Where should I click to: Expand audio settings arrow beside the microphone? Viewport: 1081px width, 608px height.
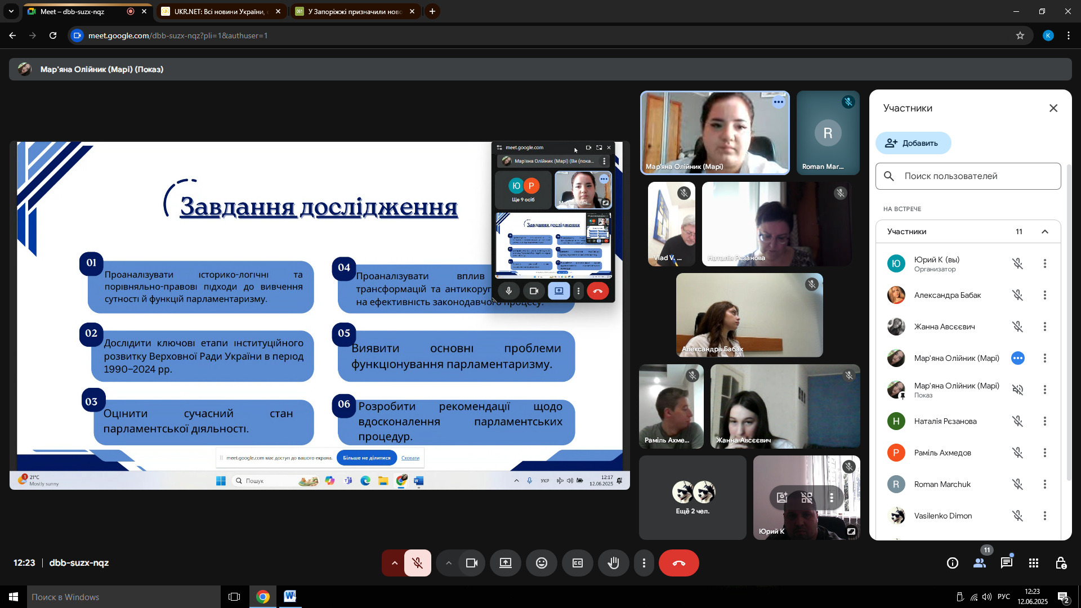(395, 563)
